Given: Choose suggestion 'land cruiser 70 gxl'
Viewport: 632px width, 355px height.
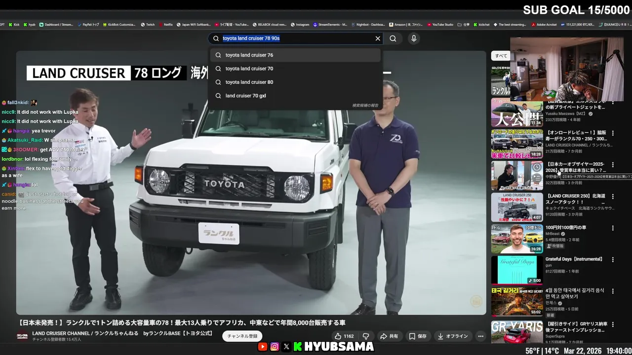Looking at the screenshot, I should tap(295, 96).
